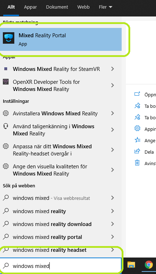Click the search box containing 'windows mixed'
This screenshot has width=156, height=274.
coord(61,266)
